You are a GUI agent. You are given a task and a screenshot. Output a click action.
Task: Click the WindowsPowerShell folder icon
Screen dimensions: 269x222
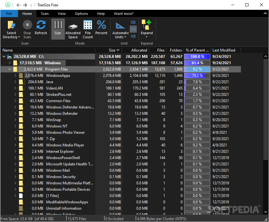[21, 158]
